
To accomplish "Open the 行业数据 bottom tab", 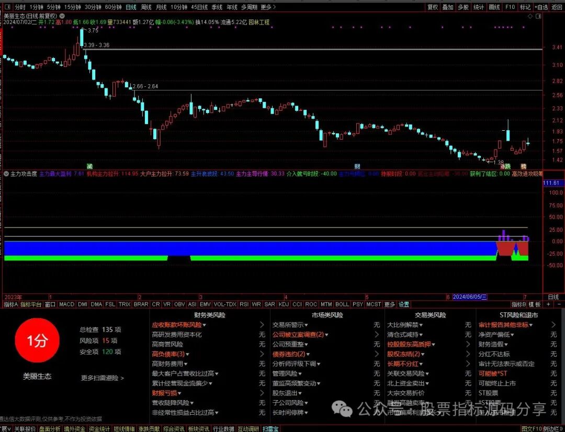I will pos(224,429).
